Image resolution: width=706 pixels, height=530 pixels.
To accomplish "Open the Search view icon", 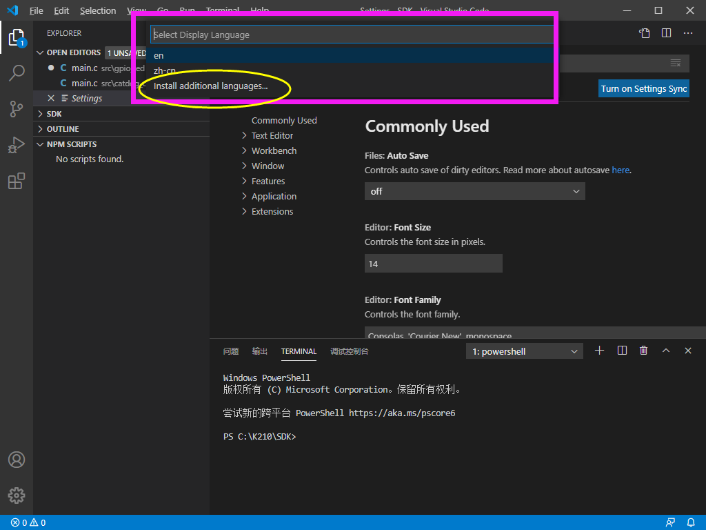I will coord(17,72).
